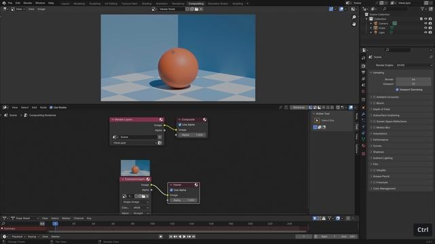Adjust the Composite node Alpha slider

click(x=192, y=135)
